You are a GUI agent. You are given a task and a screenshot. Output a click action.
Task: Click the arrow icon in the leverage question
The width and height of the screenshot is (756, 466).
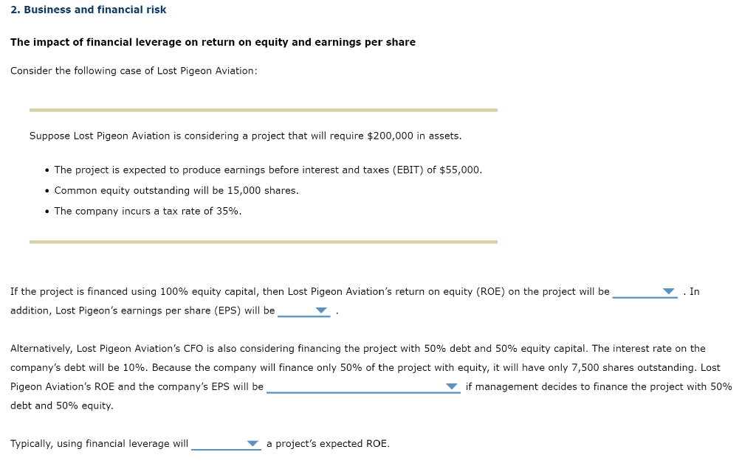pyautogui.click(x=253, y=443)
